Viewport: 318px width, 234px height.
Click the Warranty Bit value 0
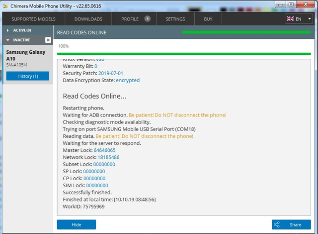tap(96, 66)
